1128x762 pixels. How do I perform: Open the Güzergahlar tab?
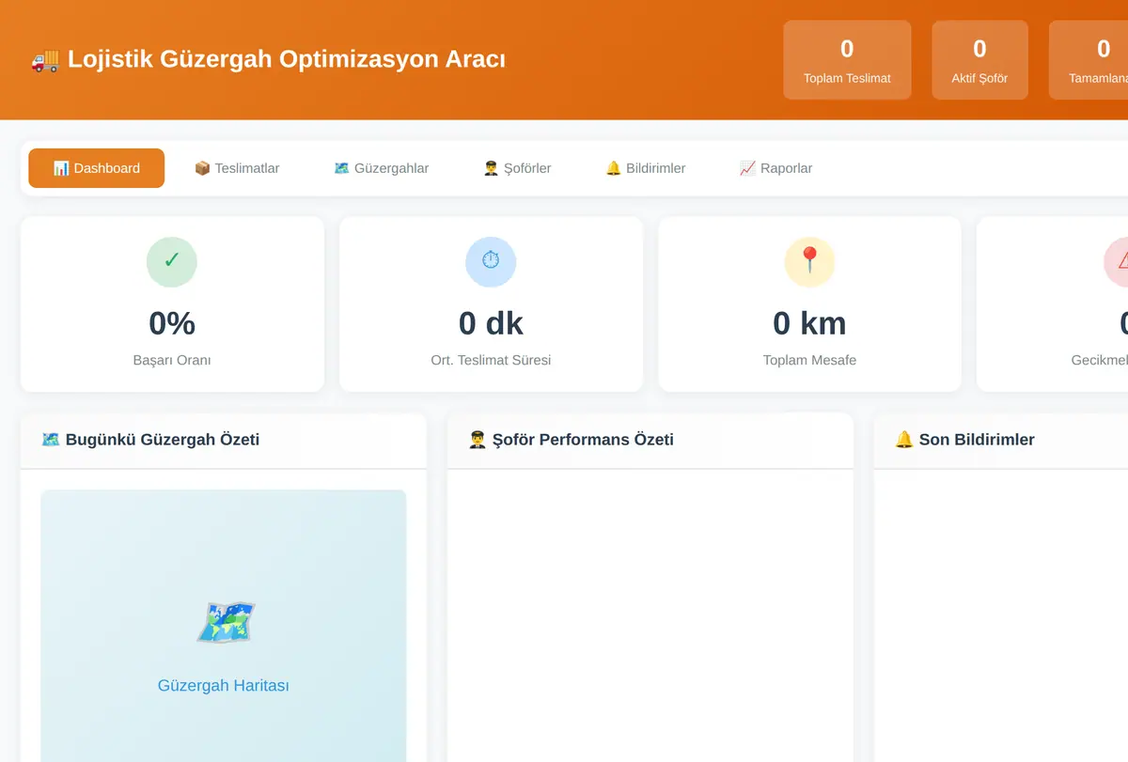[382, 168]
